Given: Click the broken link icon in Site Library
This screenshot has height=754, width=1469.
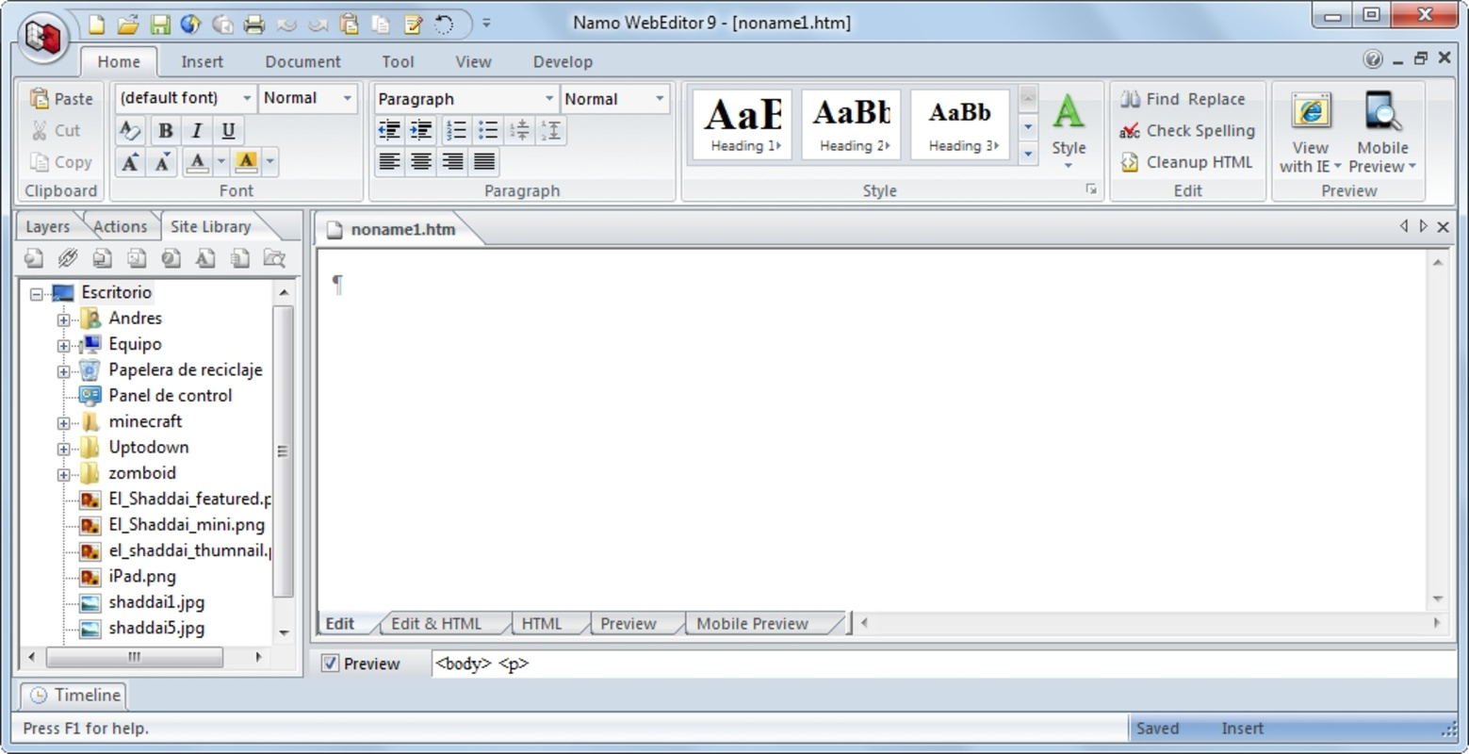Looking at the screenshot, I should click(x=68, y=257).
